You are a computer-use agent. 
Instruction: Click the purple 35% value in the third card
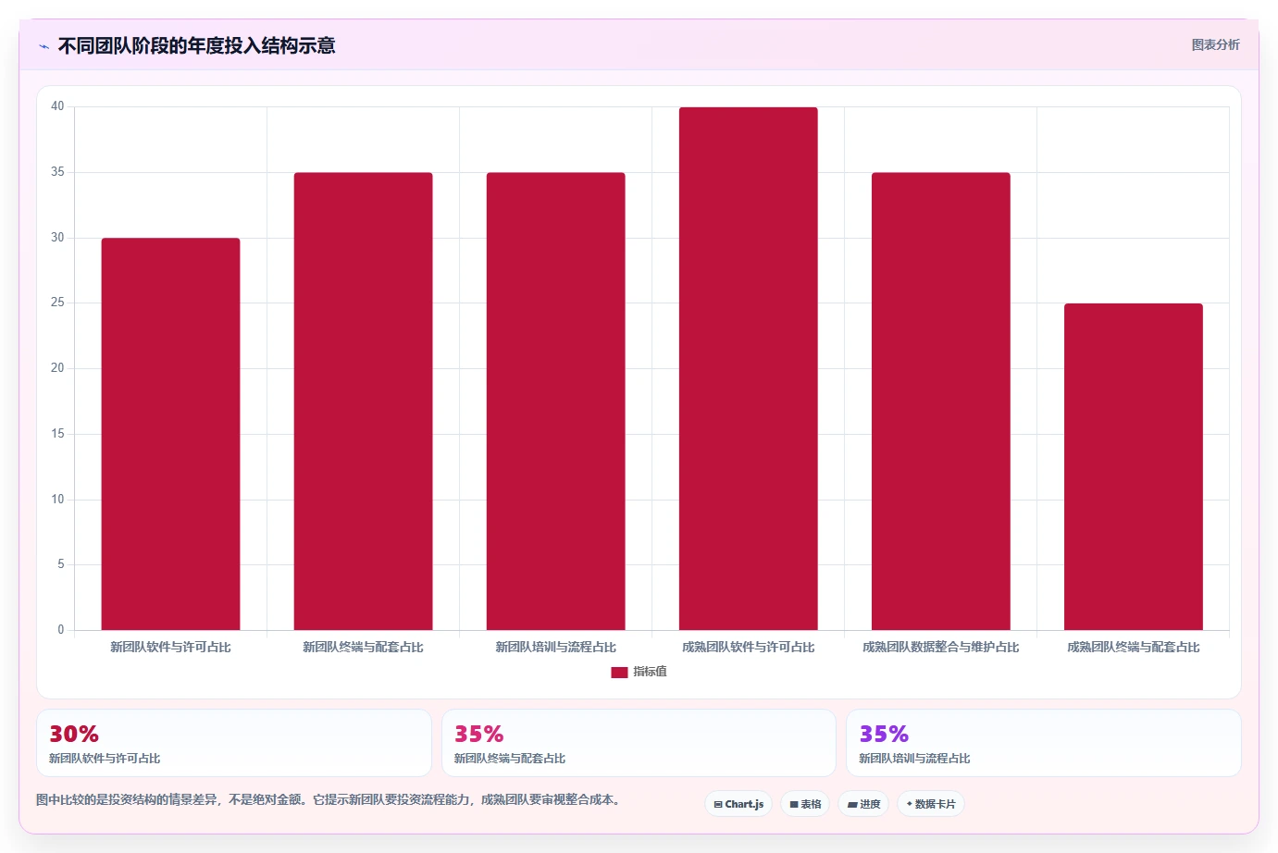tap(884, 734)
